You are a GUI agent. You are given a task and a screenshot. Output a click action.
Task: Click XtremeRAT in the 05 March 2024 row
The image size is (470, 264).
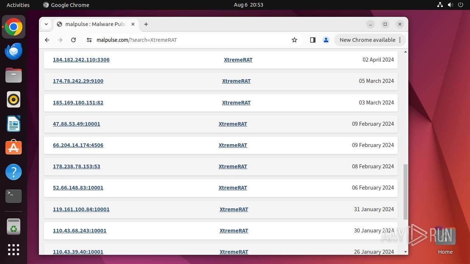pos(236,81)
